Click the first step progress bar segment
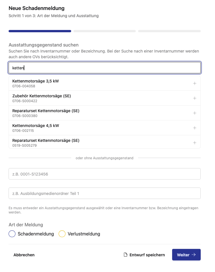 pyautogui.click(x=40, y=31)
